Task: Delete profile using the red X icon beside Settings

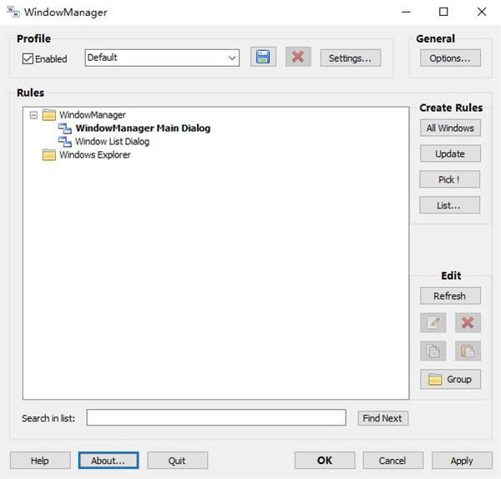Action: click(x=298, y=57)
